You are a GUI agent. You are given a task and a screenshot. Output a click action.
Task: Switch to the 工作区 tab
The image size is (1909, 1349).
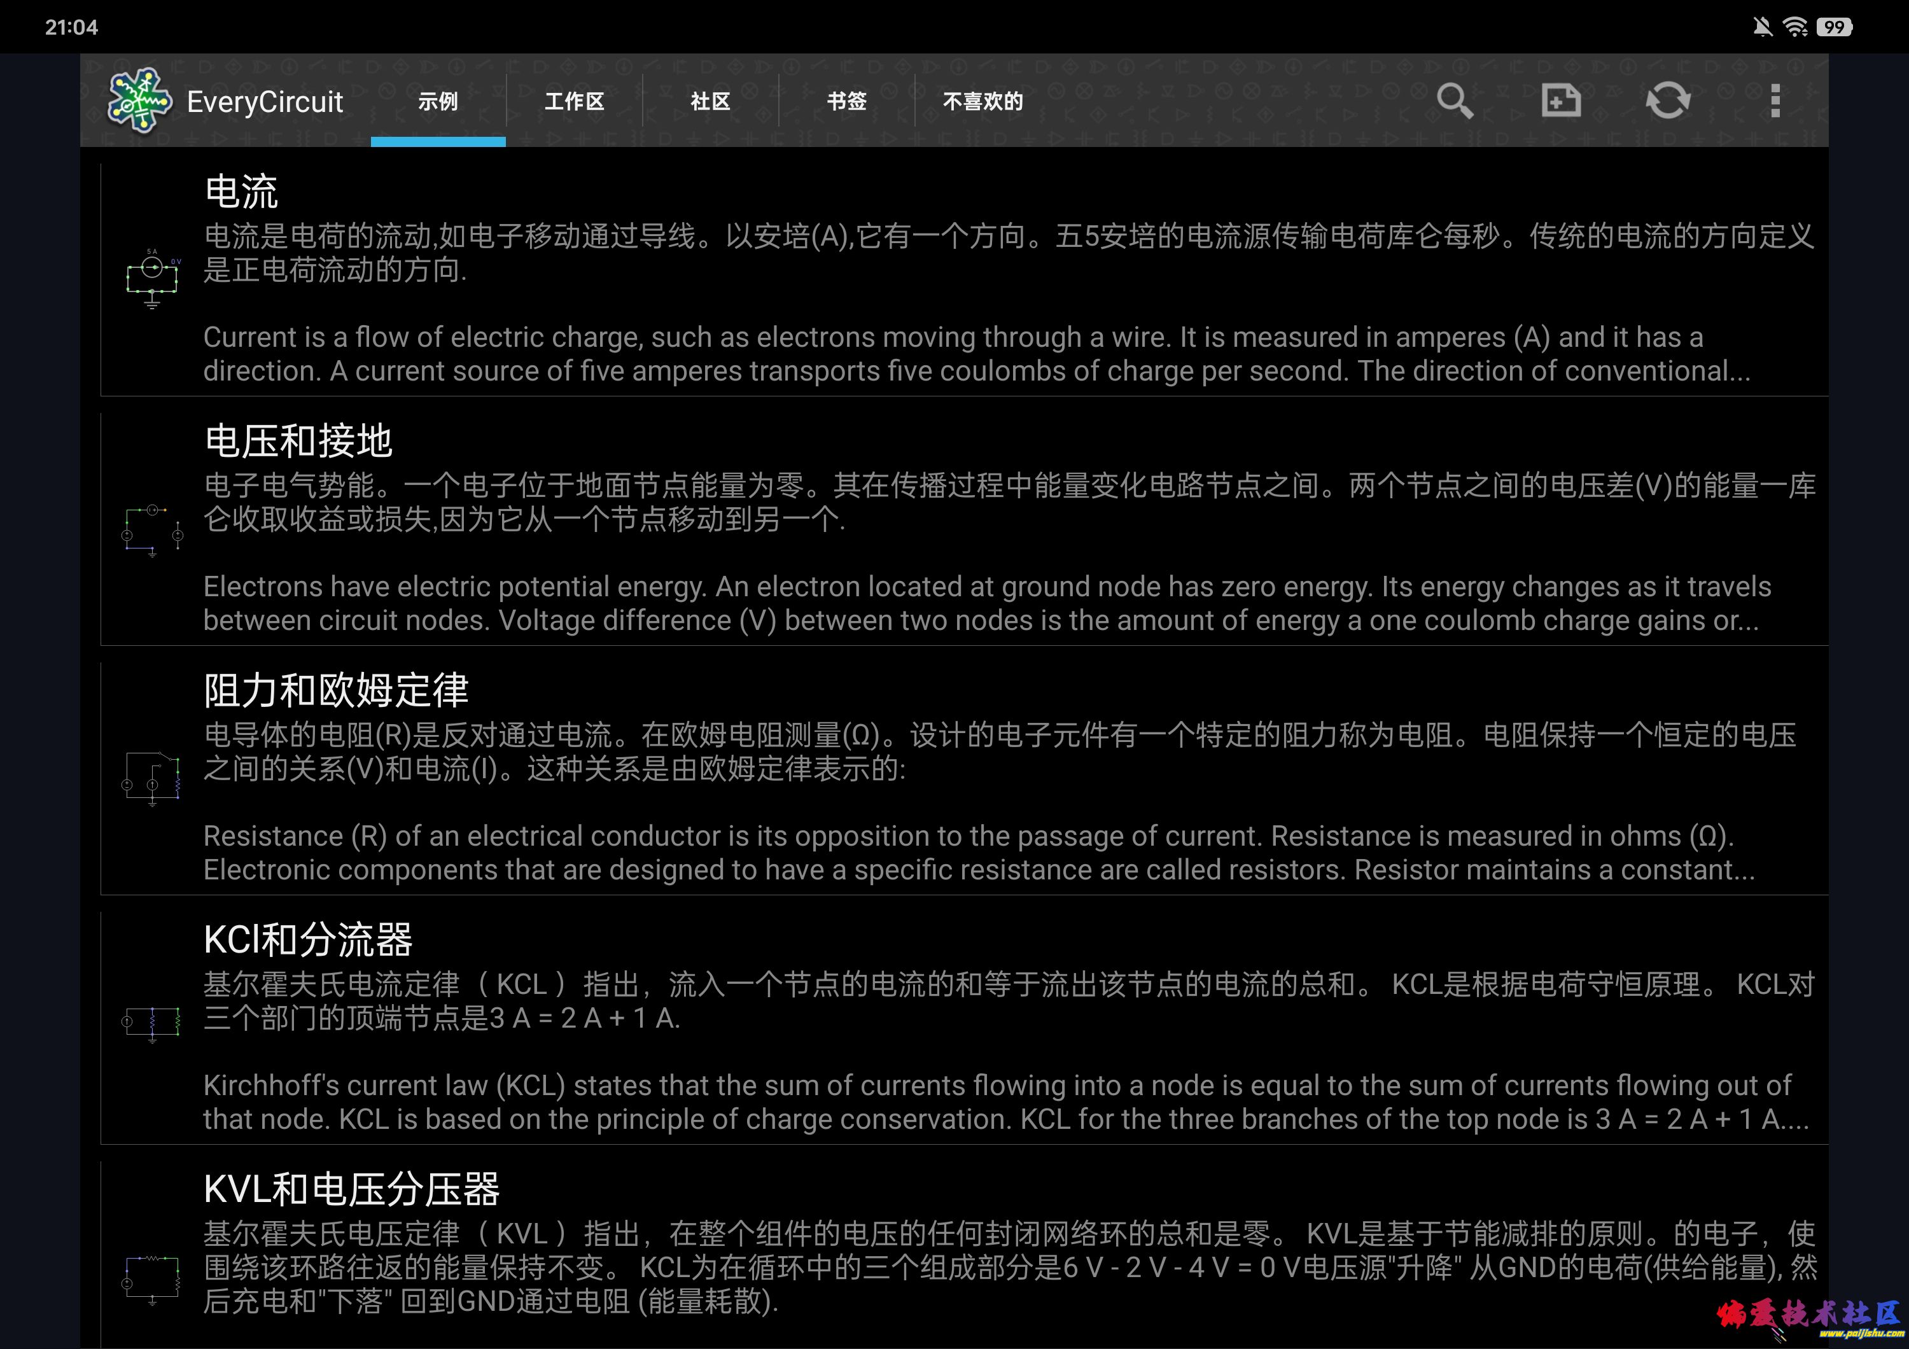(574, 101)
